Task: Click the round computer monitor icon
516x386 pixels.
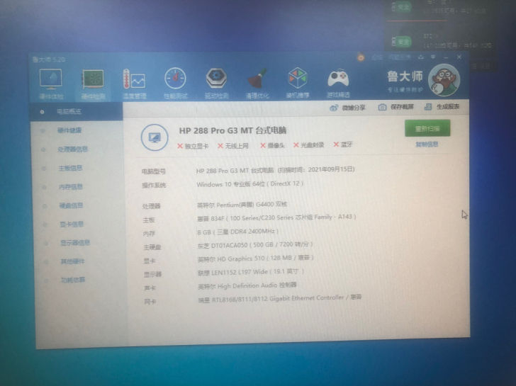Action: point(155,137)
